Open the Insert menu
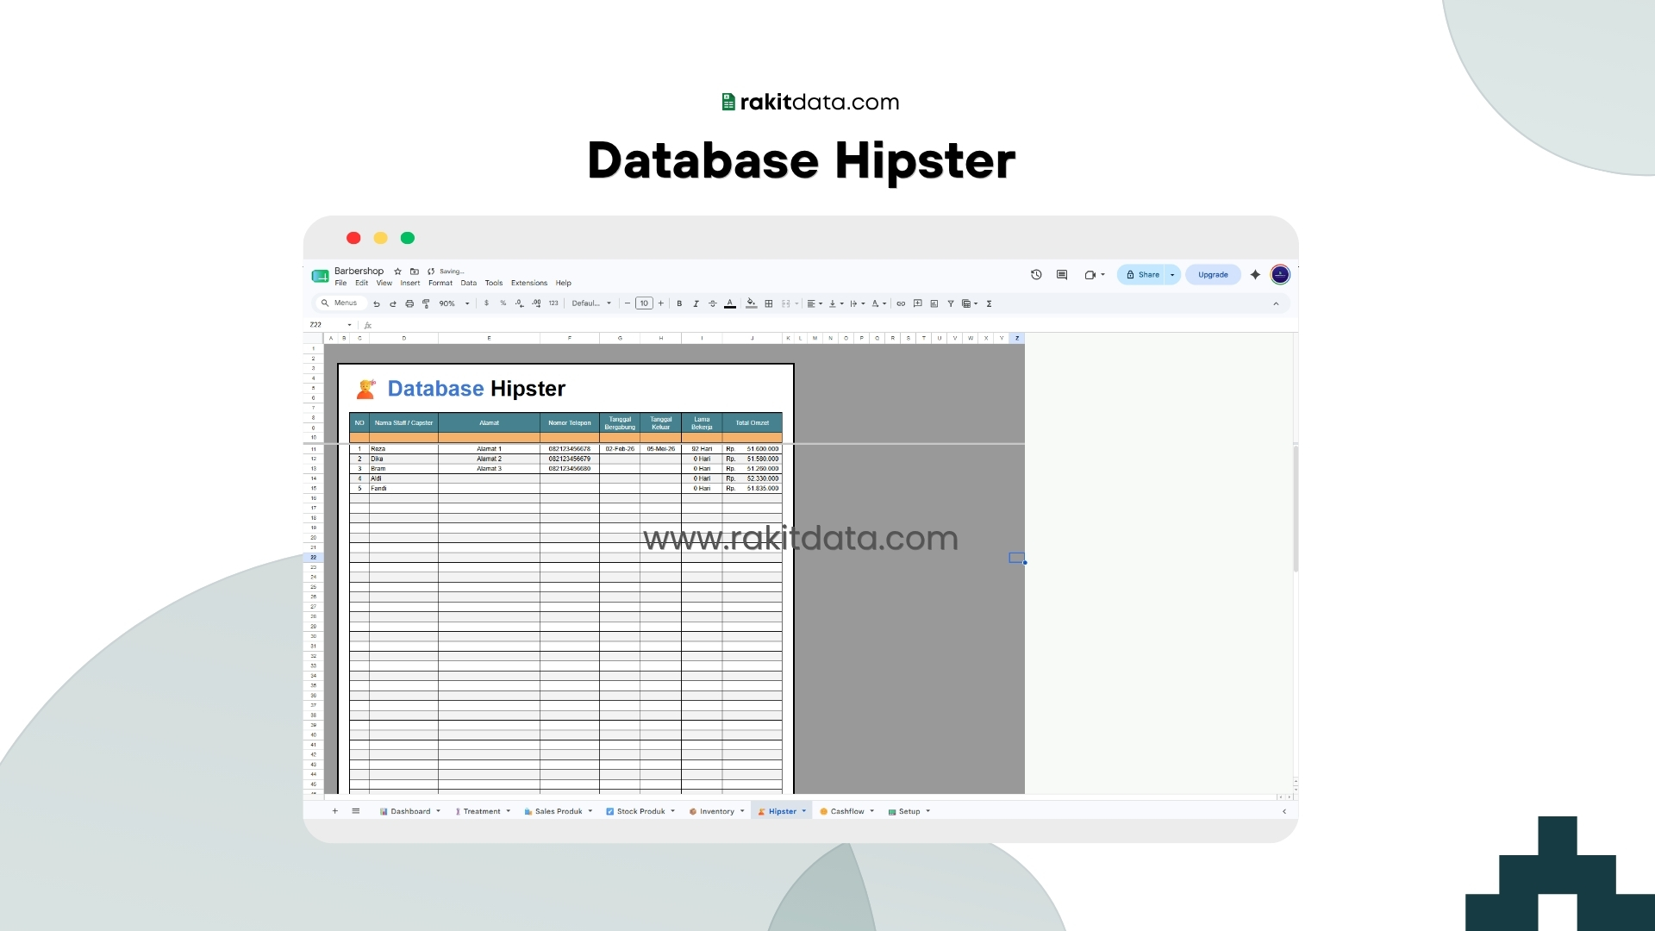The width and height of the screenshot is (1655, 931). (410, 283)
